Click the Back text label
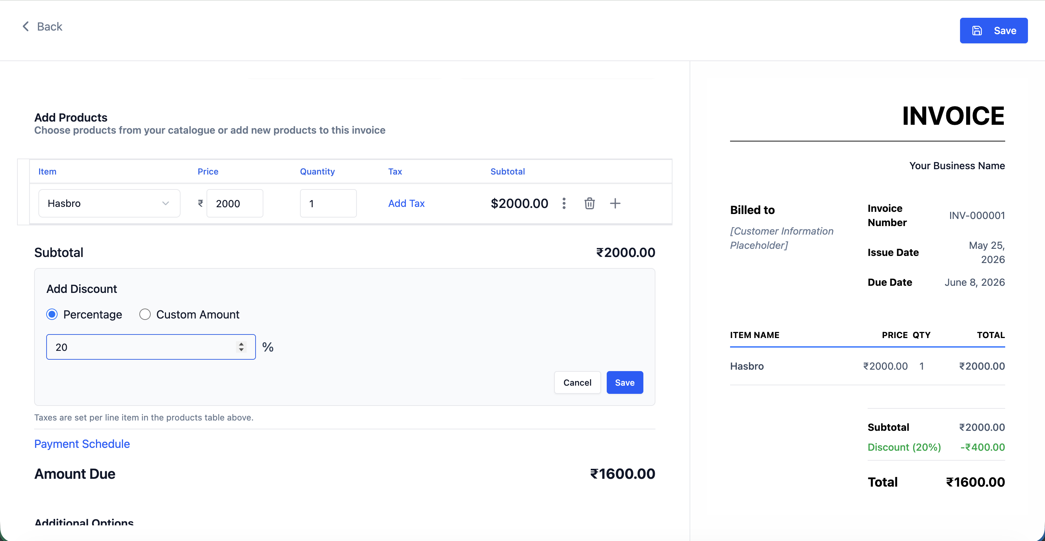Viewport: 1045px width, 541px height. [x=49, y=26]
